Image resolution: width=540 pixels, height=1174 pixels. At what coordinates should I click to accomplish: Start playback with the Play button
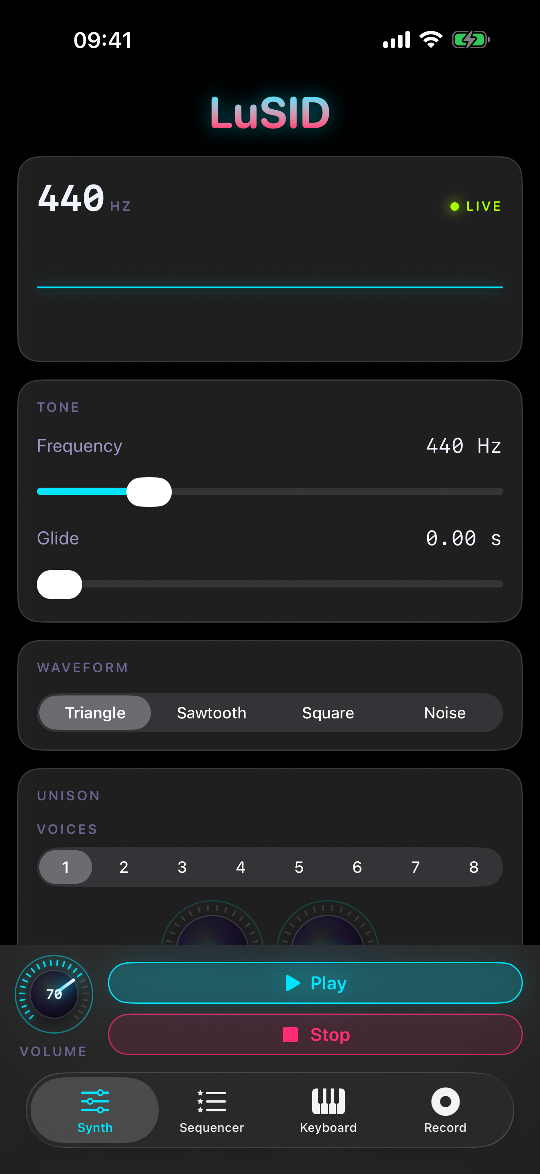click(315, 982)
